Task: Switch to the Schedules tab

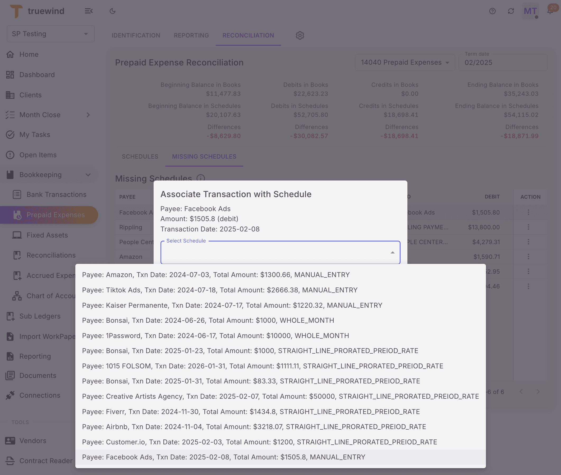Action: coord(140,156)
